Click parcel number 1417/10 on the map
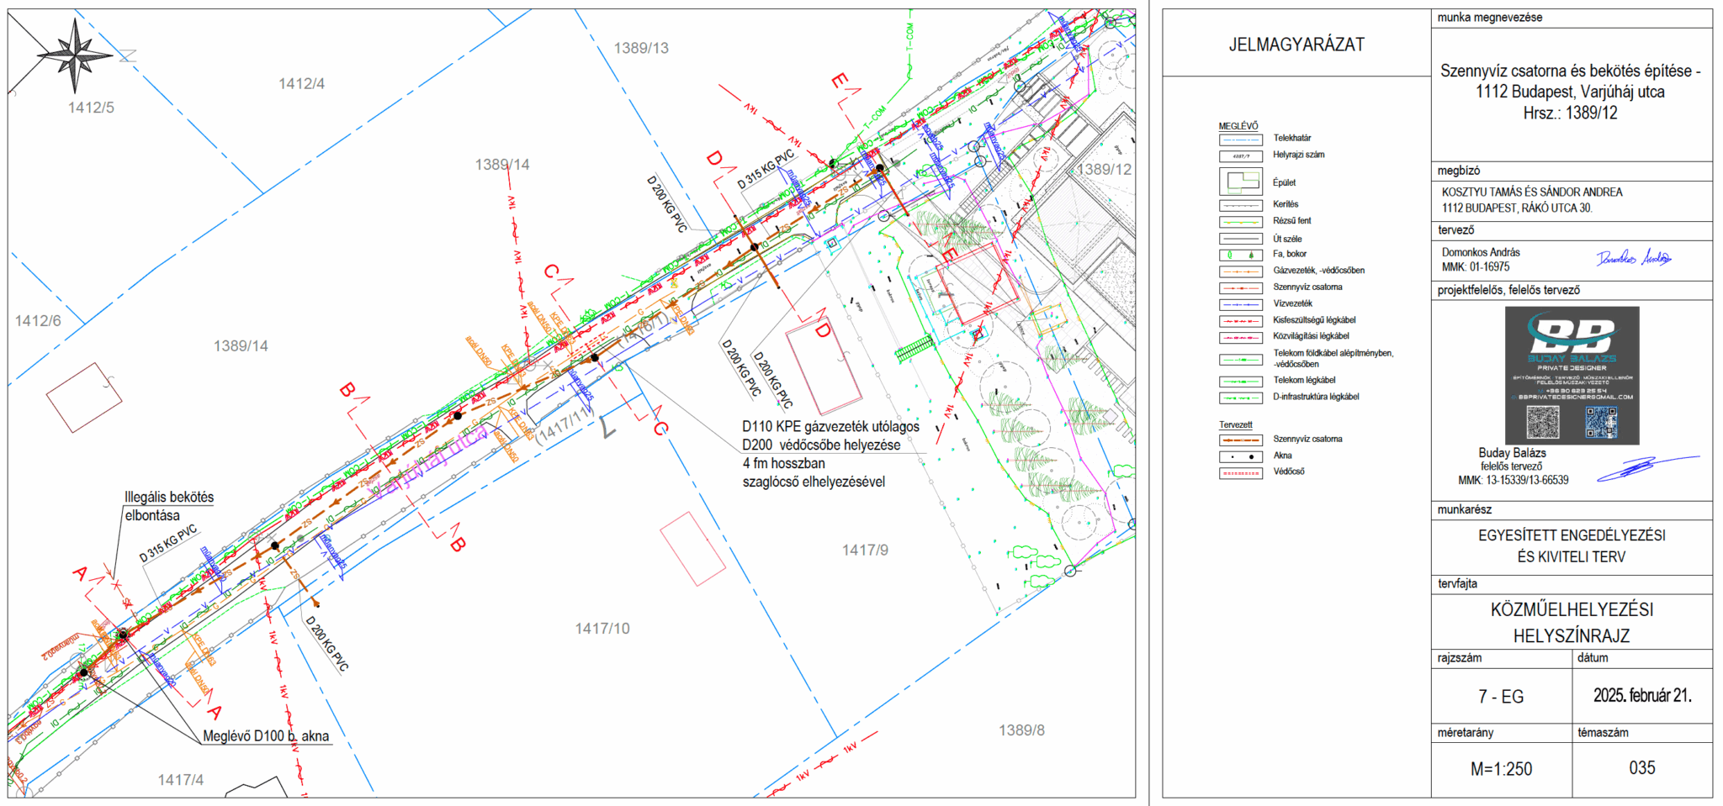Viewport: 1723px width, 806px height. [602, 629]
